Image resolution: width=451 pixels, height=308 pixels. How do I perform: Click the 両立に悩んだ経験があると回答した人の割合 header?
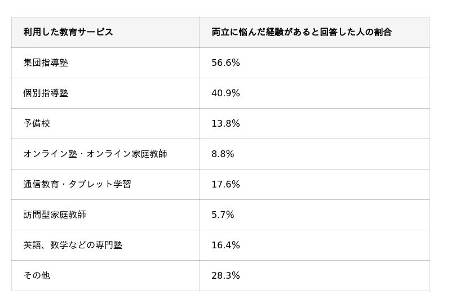click(301, 32)
